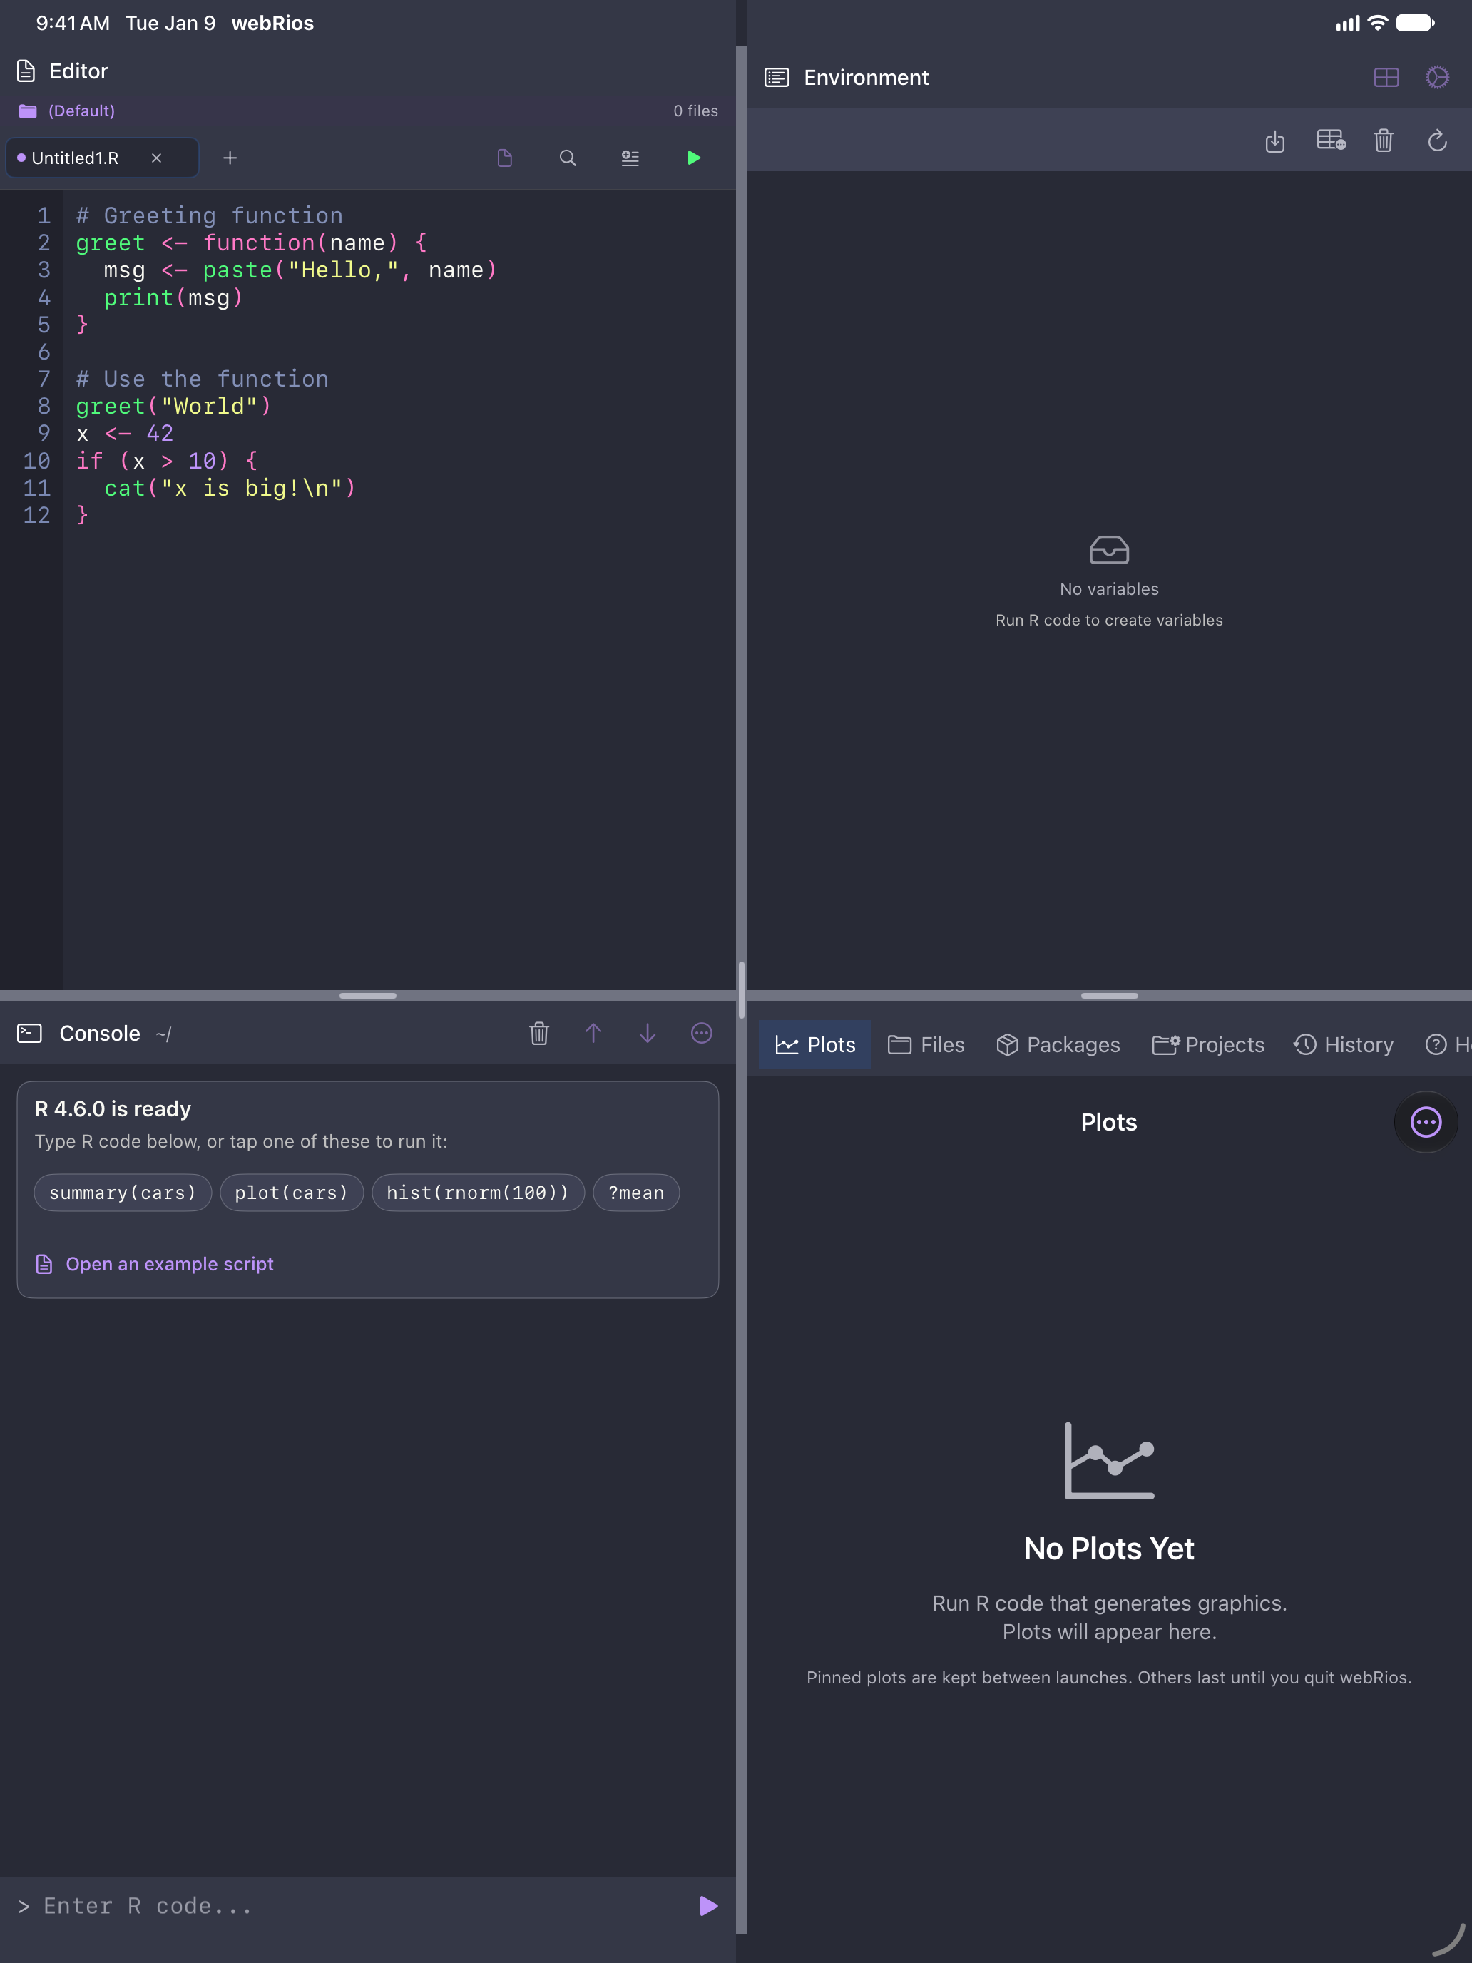Run the ?mean suggestion

636,1193
